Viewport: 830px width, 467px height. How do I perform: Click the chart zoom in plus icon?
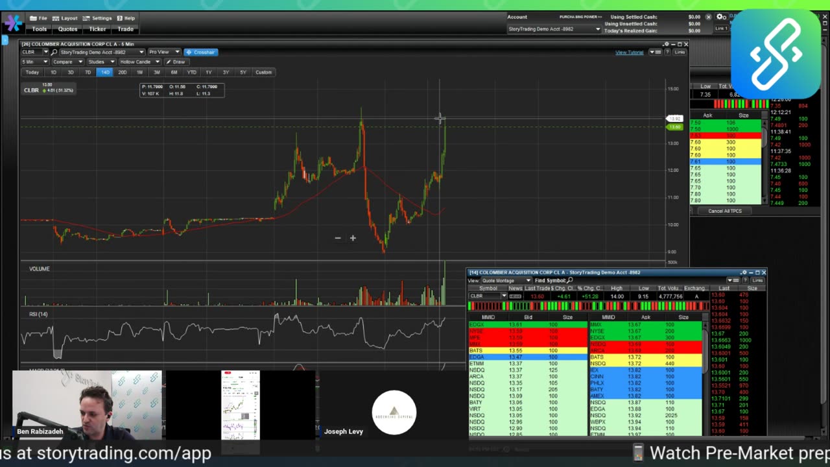click(353, 238)
